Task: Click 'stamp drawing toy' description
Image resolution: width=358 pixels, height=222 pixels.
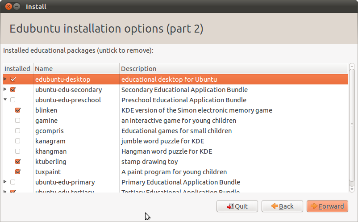Action: [x=150, y=162]
